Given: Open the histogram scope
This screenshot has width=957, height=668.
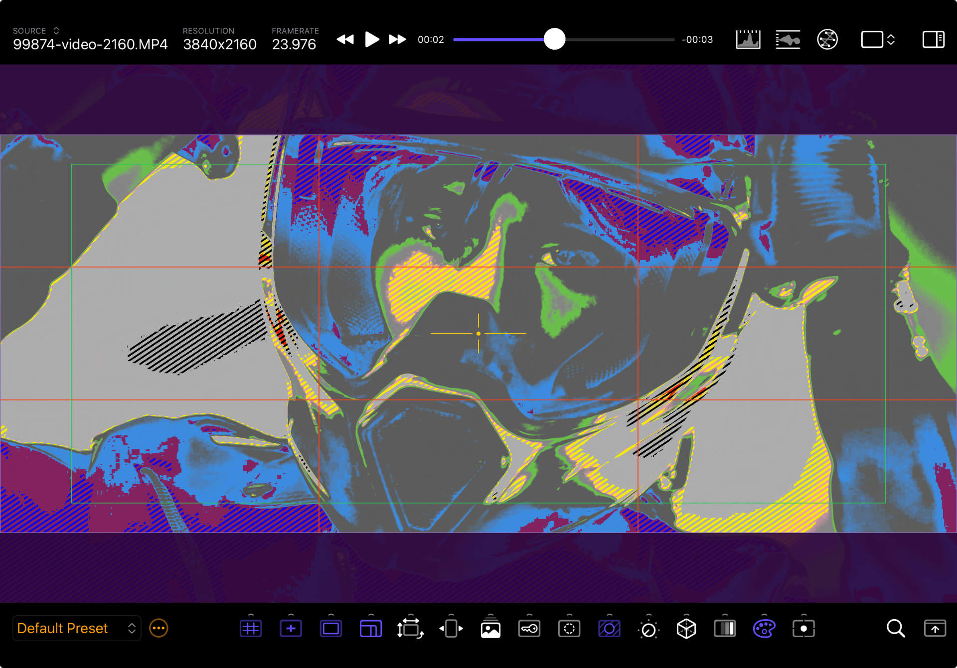Looking at the screenshot, I should (x=748, y=39).
